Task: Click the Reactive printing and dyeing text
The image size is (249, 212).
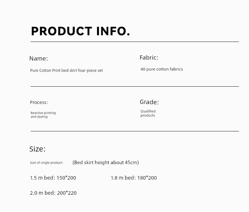Action: click(43, 115)
